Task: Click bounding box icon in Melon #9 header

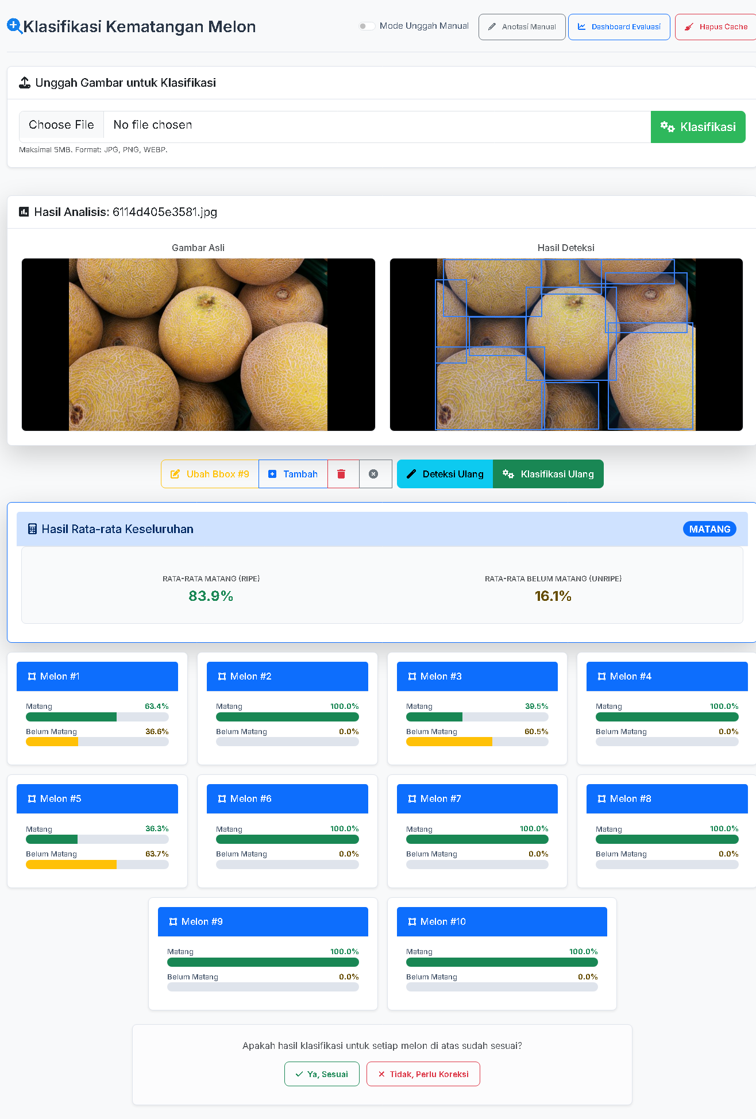Action: (x=173, y=922)
